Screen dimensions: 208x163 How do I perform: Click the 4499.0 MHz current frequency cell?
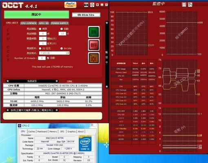(x=37, y=101)
